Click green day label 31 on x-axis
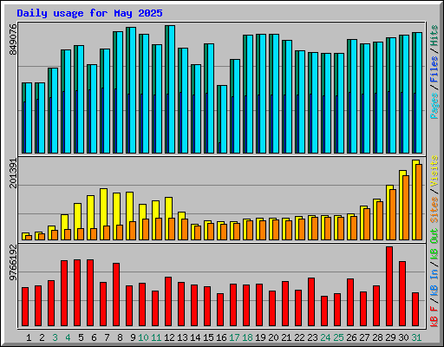Image resolution: width=444 pixels, height=347 pixels. (416, 337)
